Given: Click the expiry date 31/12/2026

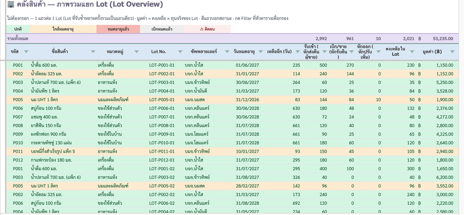Looking at the screenshot, I should click(247, 100).
